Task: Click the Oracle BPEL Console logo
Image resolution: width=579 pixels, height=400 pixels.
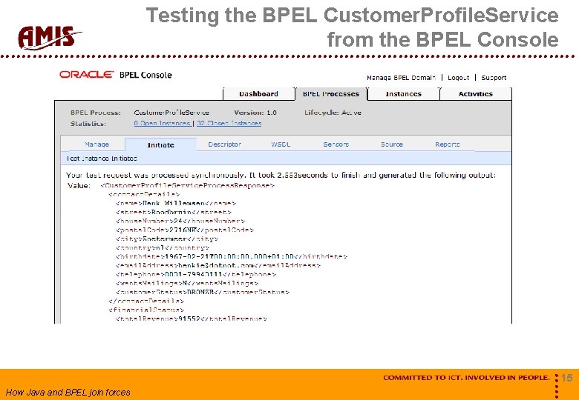Action: (x=116, y=75)
